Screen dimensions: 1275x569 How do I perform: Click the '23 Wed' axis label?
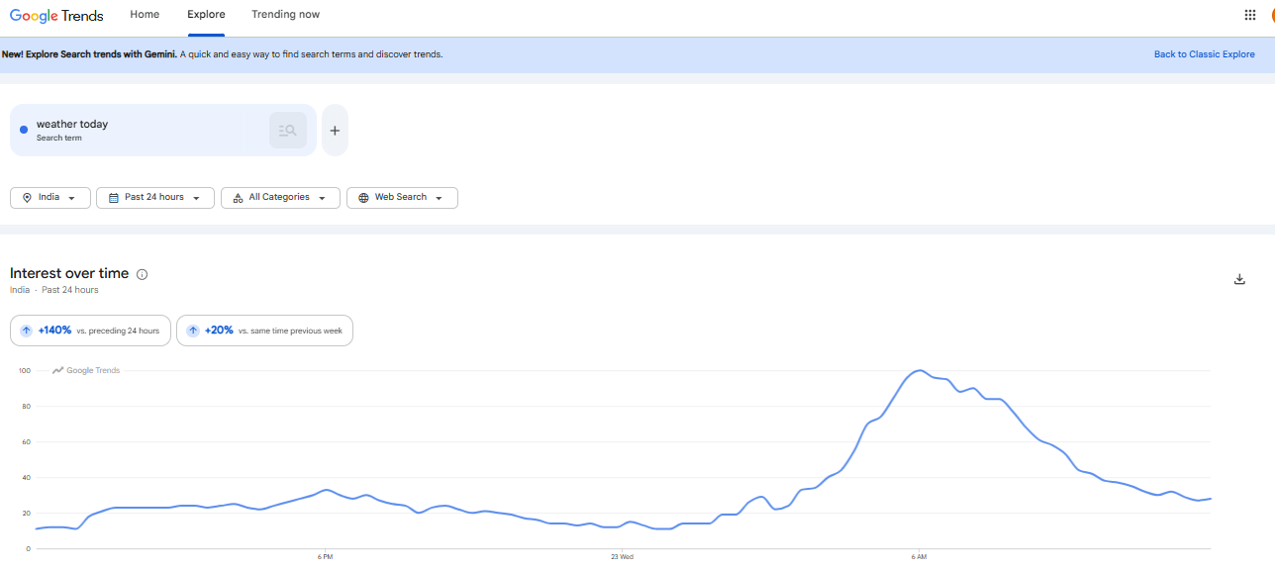(x=621, y=557)
